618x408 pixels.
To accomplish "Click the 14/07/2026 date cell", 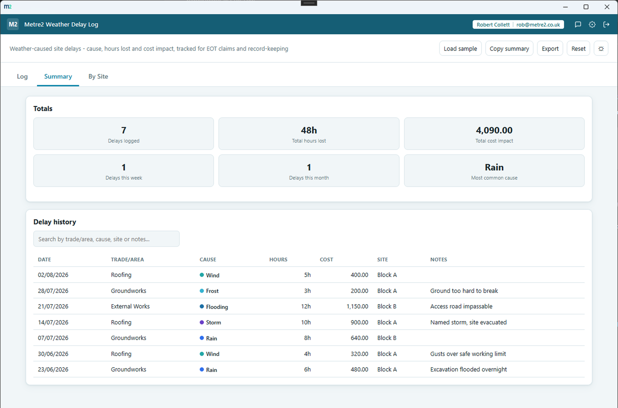I will (53, 322).
